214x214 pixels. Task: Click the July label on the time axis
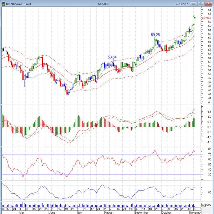[x=81, y=212]
